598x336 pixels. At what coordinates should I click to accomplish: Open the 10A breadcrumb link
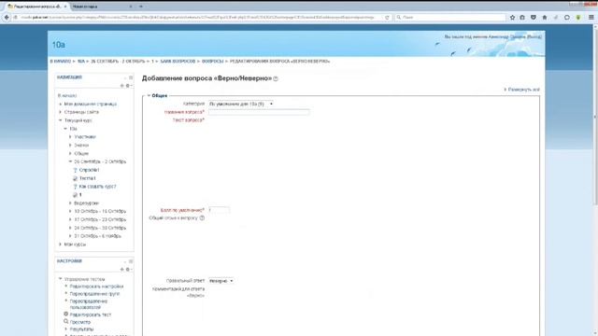81,62
